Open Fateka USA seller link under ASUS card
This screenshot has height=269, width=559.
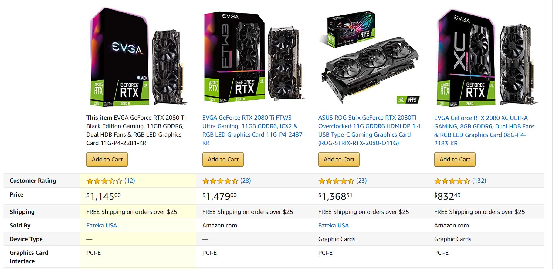pos(333,225)
